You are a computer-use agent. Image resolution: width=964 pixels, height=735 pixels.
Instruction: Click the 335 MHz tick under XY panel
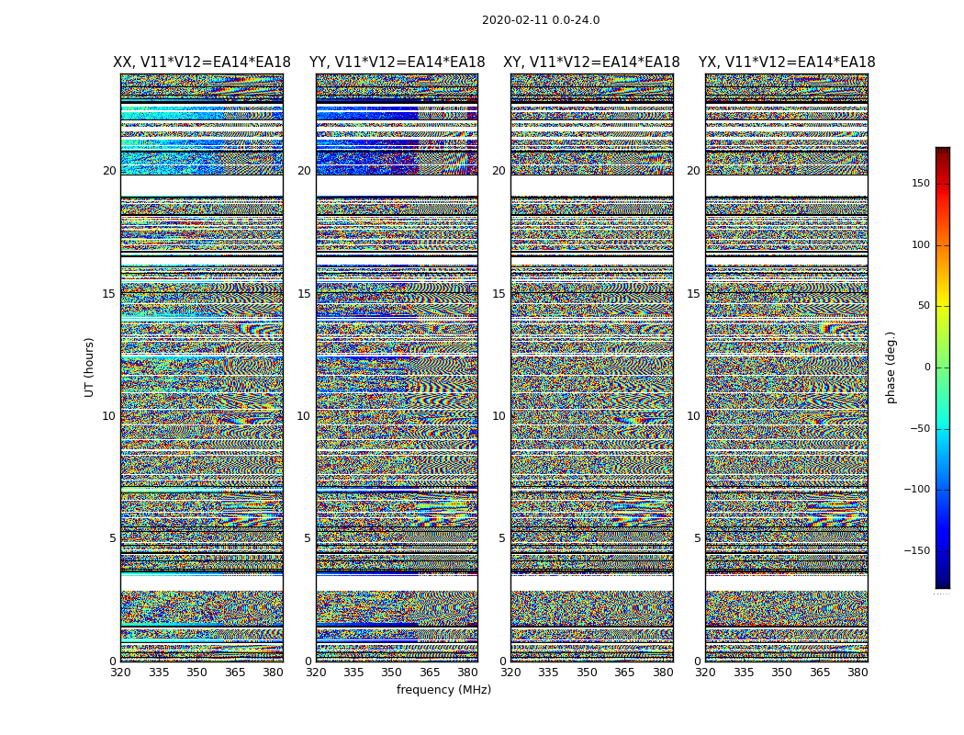548,673
